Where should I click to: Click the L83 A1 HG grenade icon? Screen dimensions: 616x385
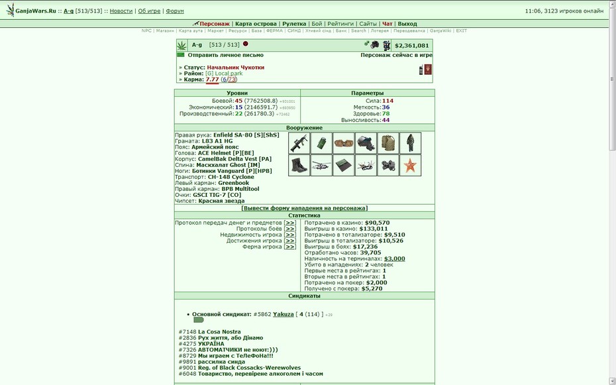pyautogui.click(x=321, y=143)
